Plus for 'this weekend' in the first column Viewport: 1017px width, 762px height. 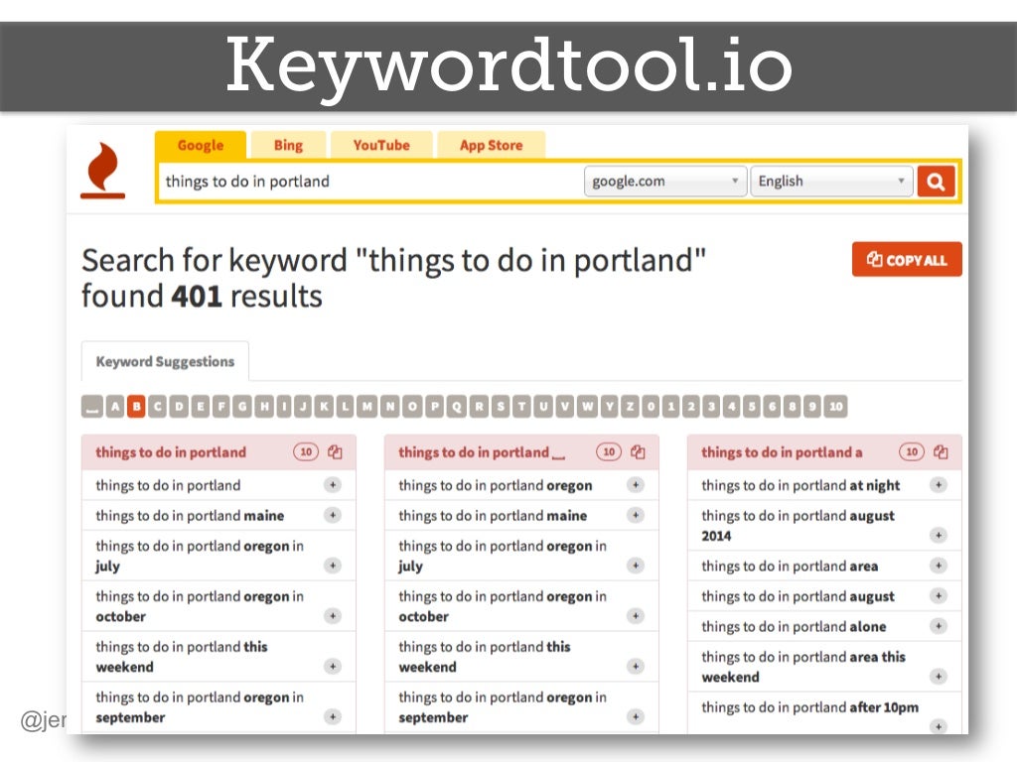(x=333, y=666)
